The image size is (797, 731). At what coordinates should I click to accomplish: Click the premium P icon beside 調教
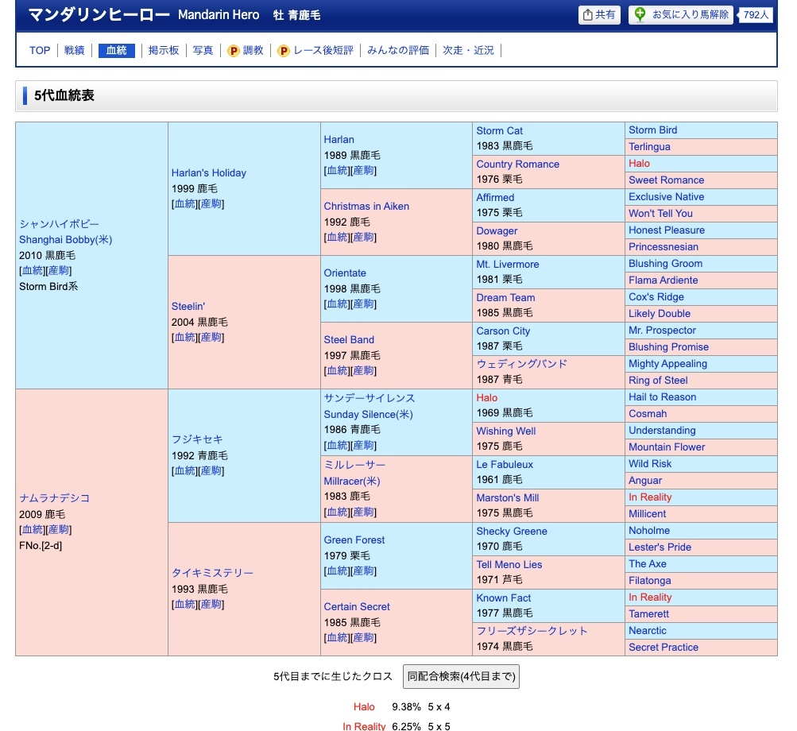[234, 50]
